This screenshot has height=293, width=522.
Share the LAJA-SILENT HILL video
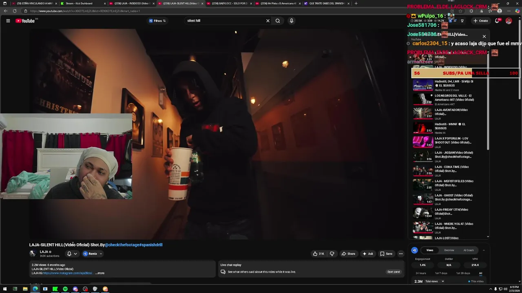pyautogui.click(x=348, y=254)
